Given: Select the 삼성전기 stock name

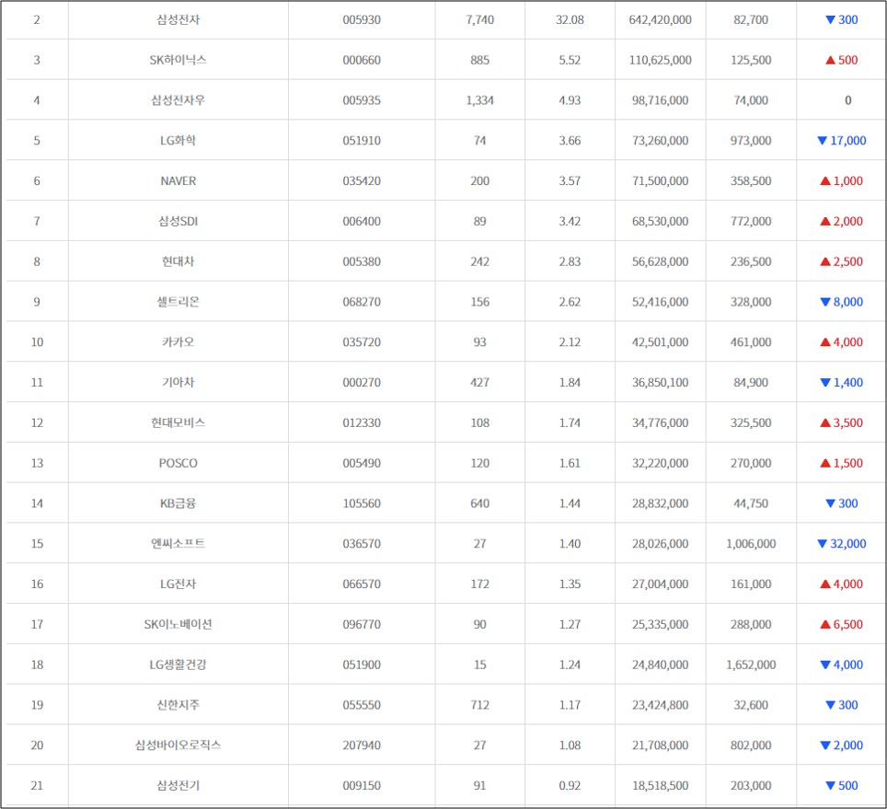Looking at the screenshot, I should coord(178,785).
